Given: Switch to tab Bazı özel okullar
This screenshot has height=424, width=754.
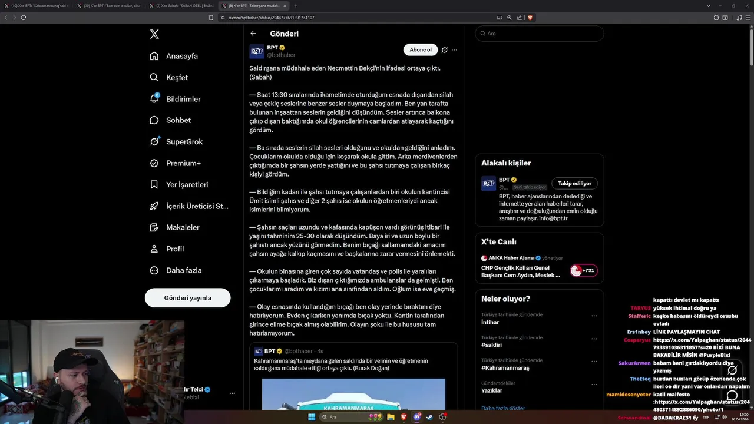Looking at the screenshot, I should pos(109,5).
